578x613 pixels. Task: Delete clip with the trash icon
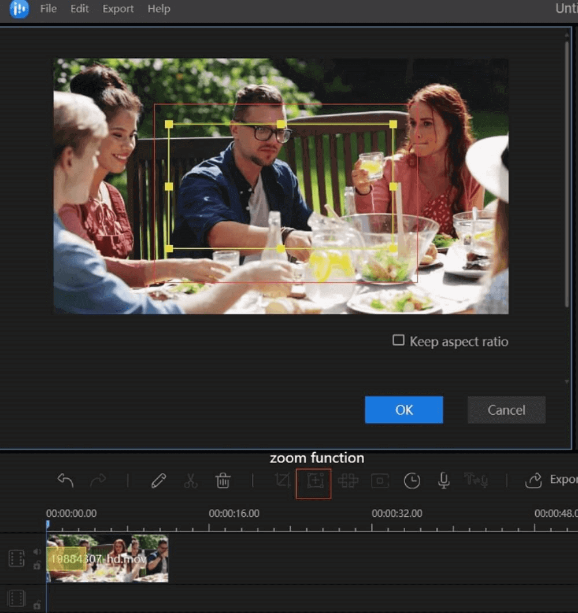(x=223, y=481)
